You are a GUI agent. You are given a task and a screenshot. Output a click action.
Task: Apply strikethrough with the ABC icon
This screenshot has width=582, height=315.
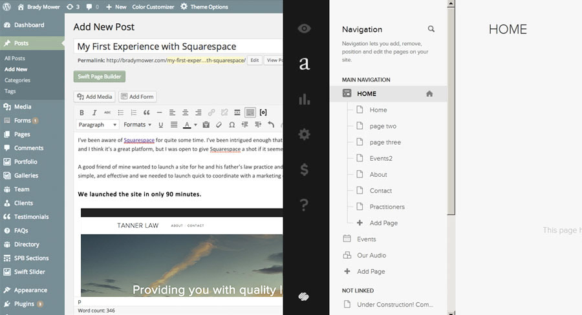tap(107, 113)
